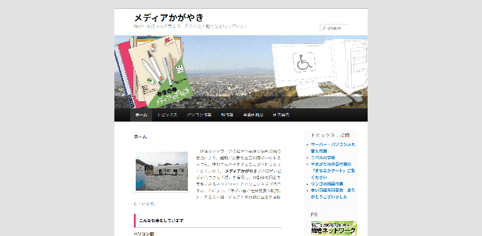Open the リンゴの摘葉作業 post link
Screen dimensions: 482x236
[327, 184]
